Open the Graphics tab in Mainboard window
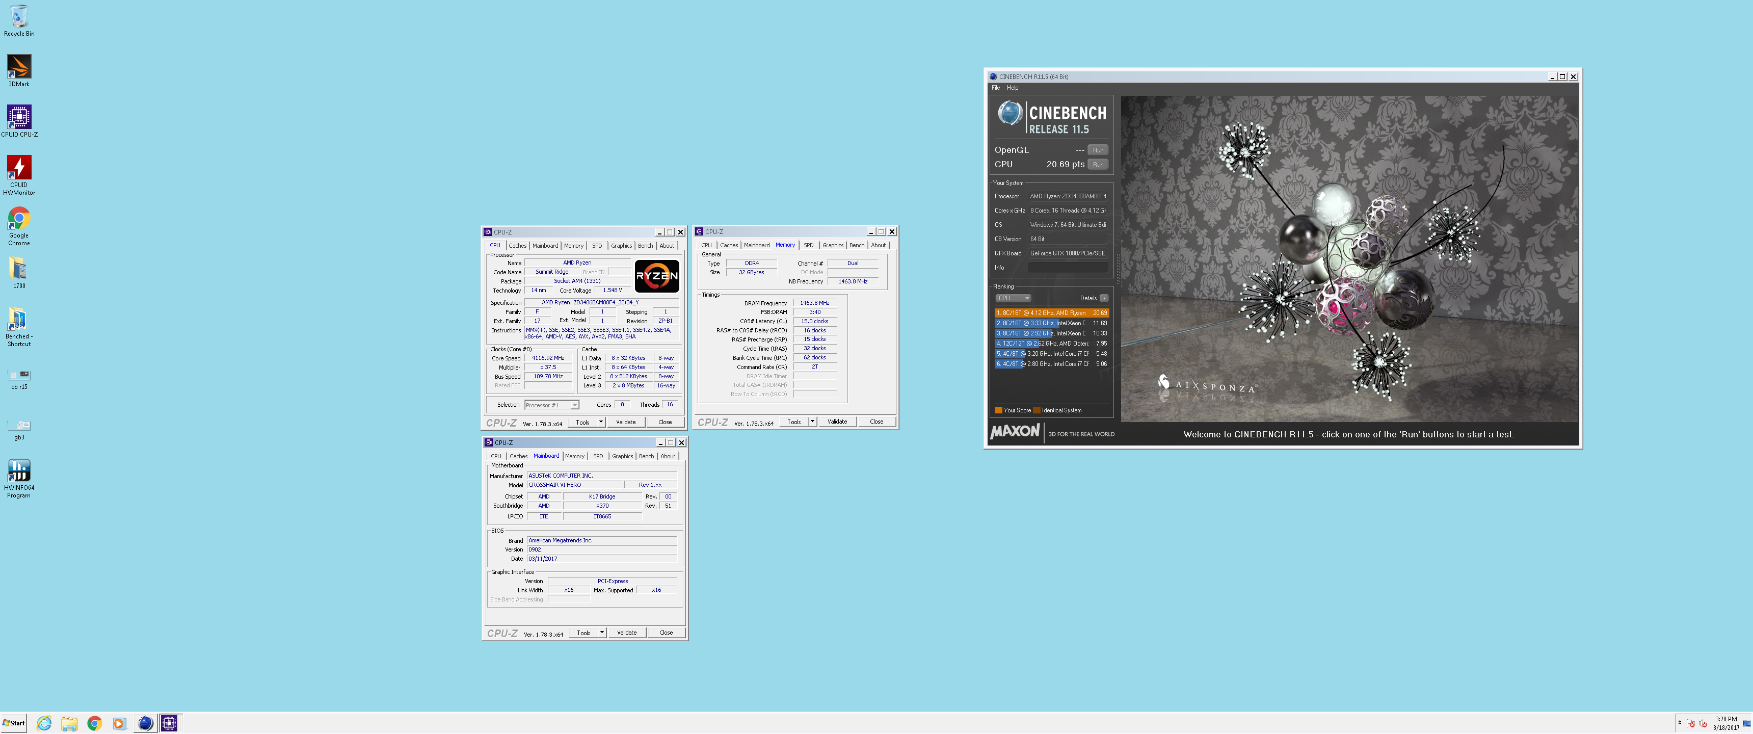The image size is (1753, 734). point(623,456)
